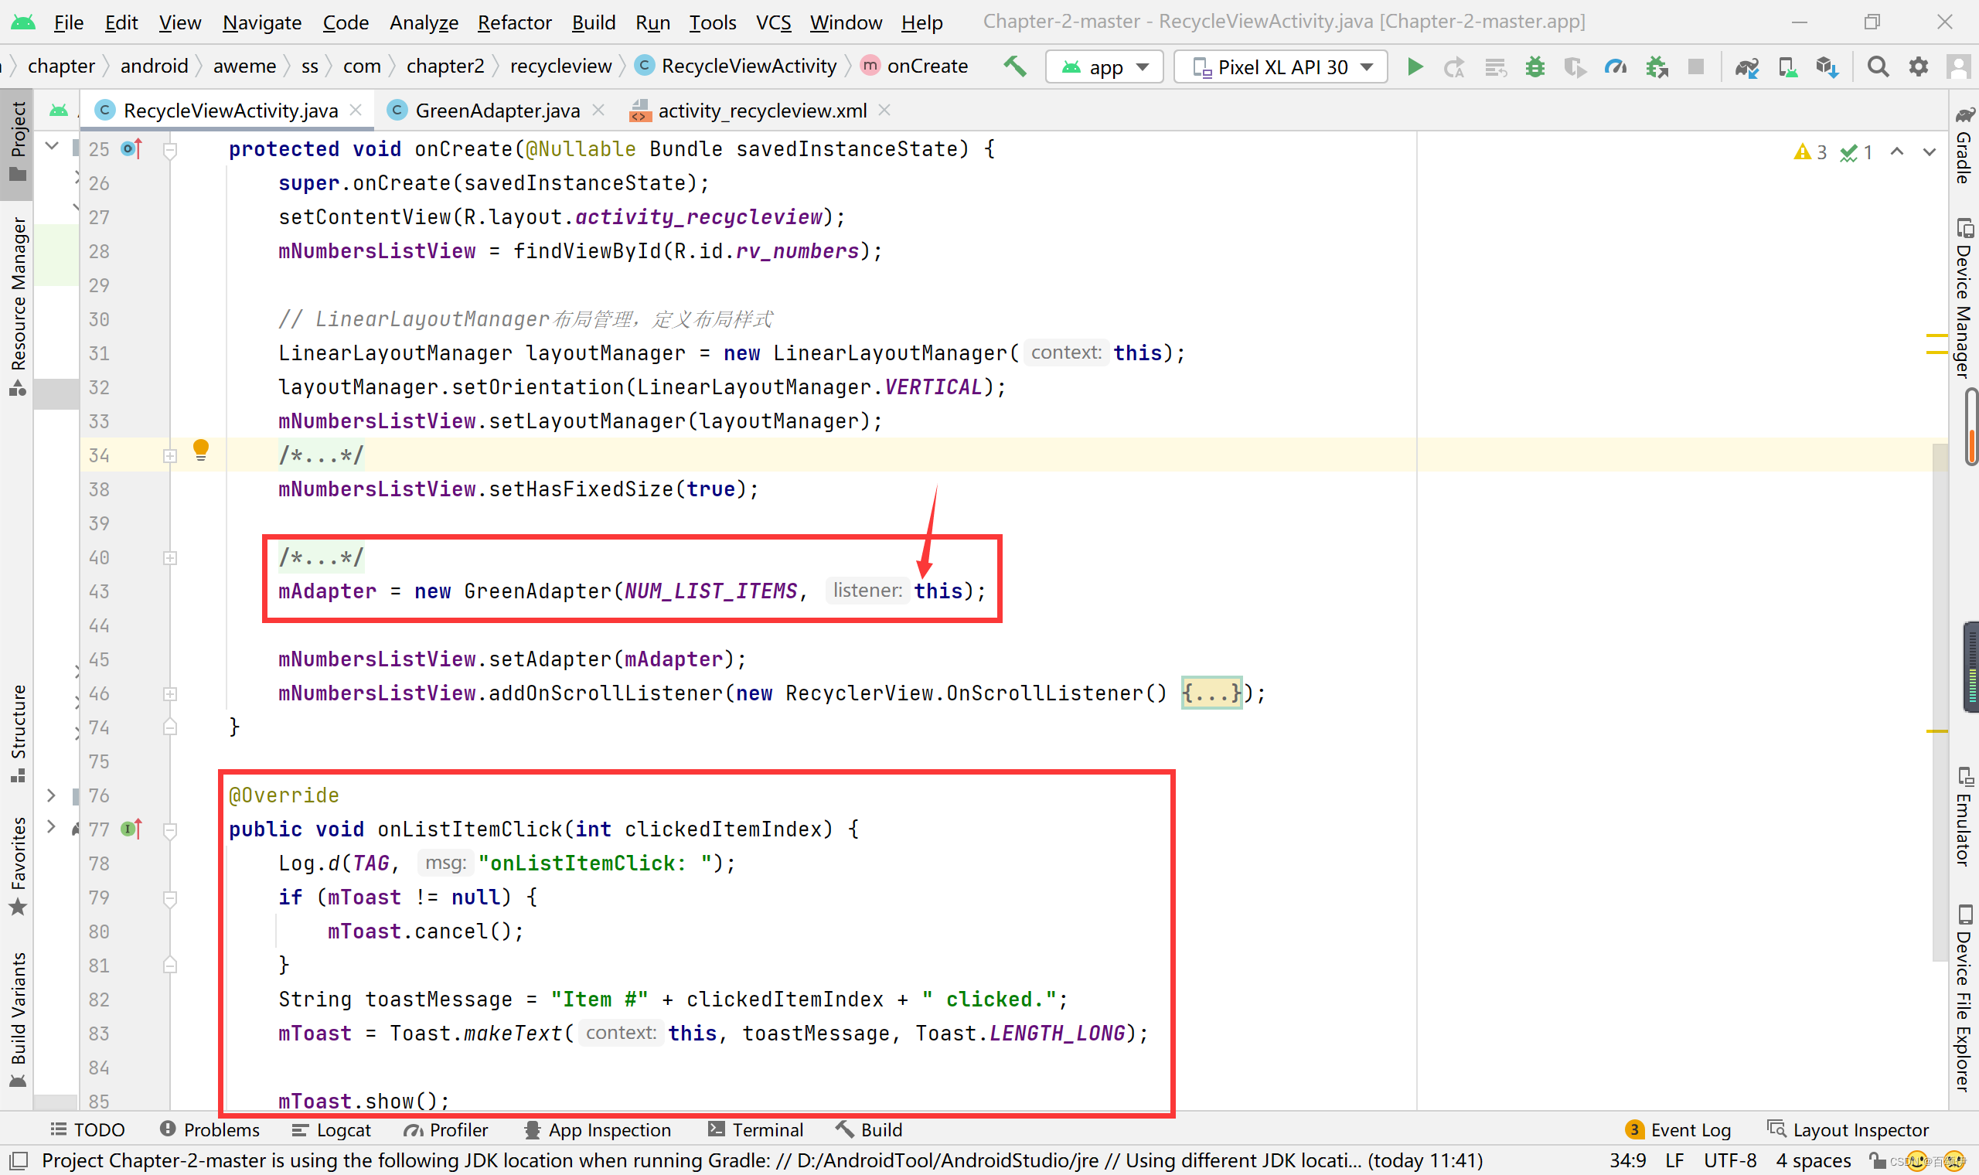This screenshot has width=1979, height=1175.
Task: Click the red Stop button in toolbar
Action: coord(1695,67)
